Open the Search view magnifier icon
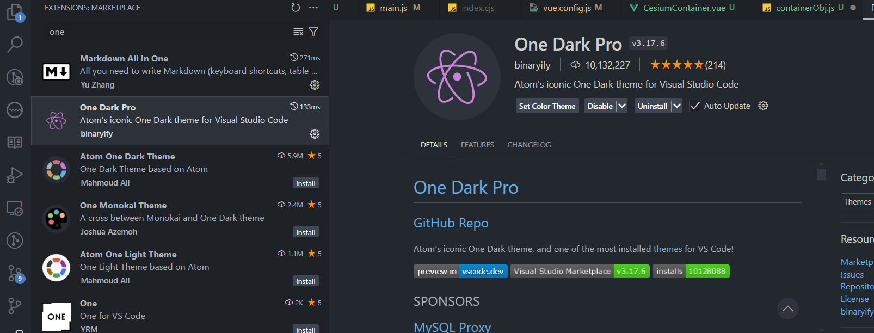874x333 pixels. [x=15, y=44]
